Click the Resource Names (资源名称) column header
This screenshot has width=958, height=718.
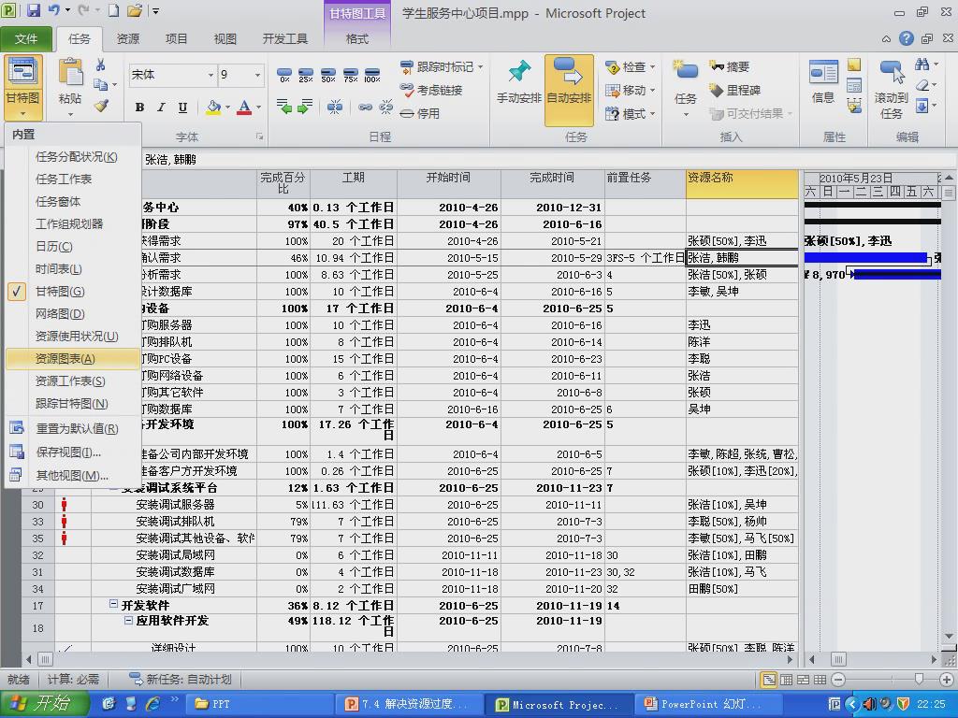[742, 184]
